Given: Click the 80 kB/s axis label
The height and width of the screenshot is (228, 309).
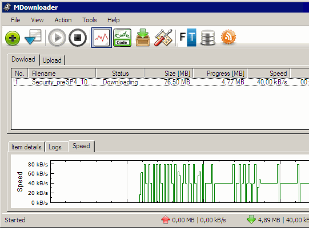Looking at the screenshot, I should click(38, 165).
